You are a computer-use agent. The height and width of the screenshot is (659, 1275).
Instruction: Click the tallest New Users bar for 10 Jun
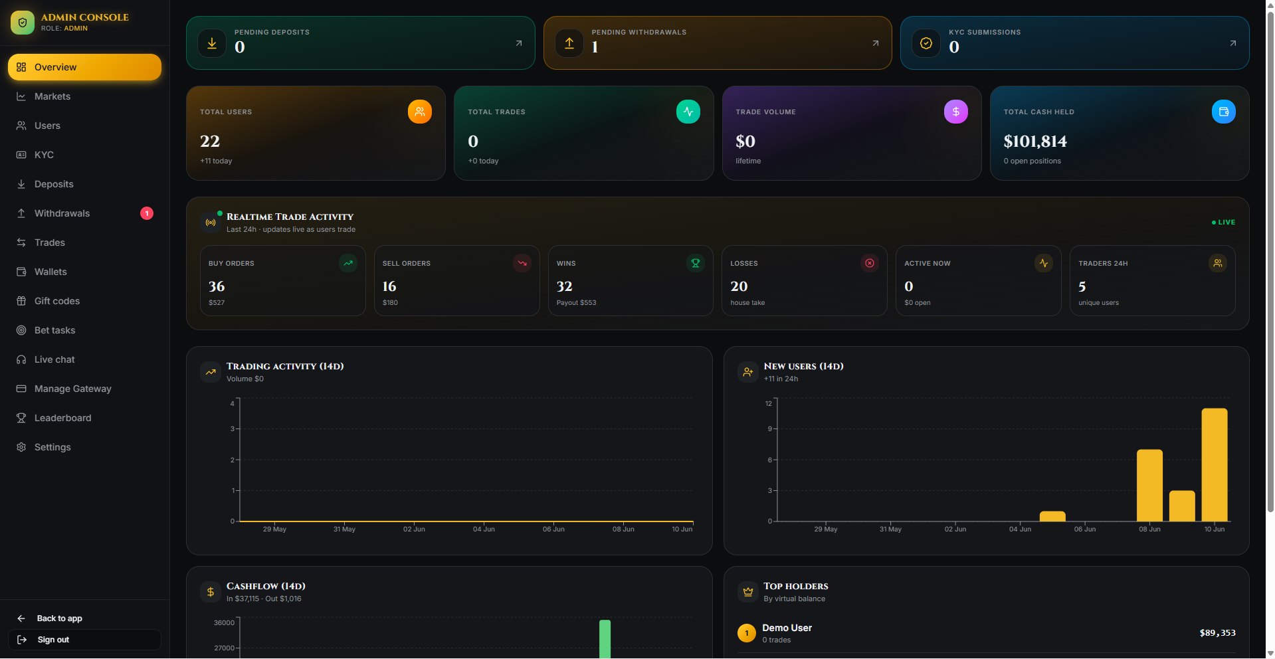[1215, 465]
